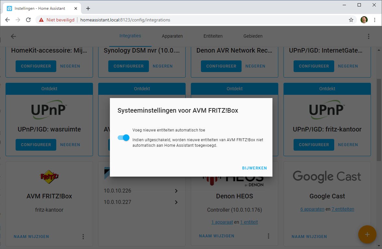Viewport: 382px width, 249px height.
Task: Open the 1 apparaat link for Denon HEOS
Action: click(x=222, y=222)
